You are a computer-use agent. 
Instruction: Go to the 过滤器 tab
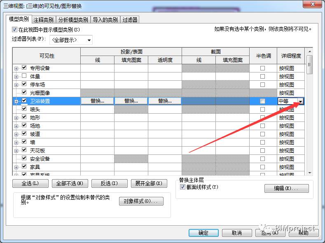[x=130, y=20]
